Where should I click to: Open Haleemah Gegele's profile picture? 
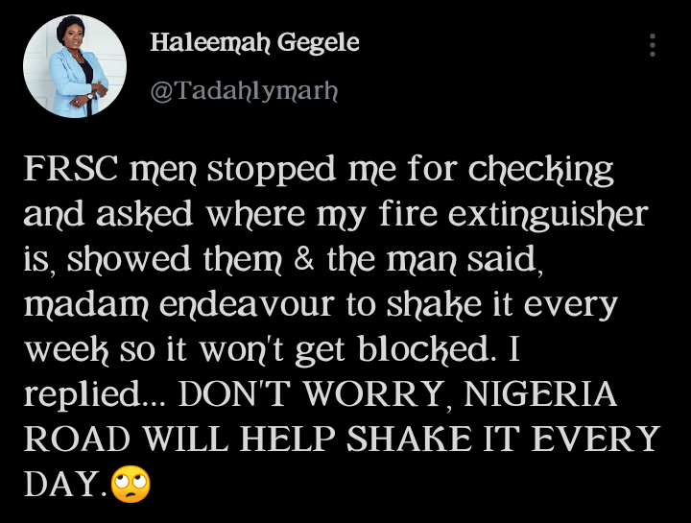(x=75, y=66)
